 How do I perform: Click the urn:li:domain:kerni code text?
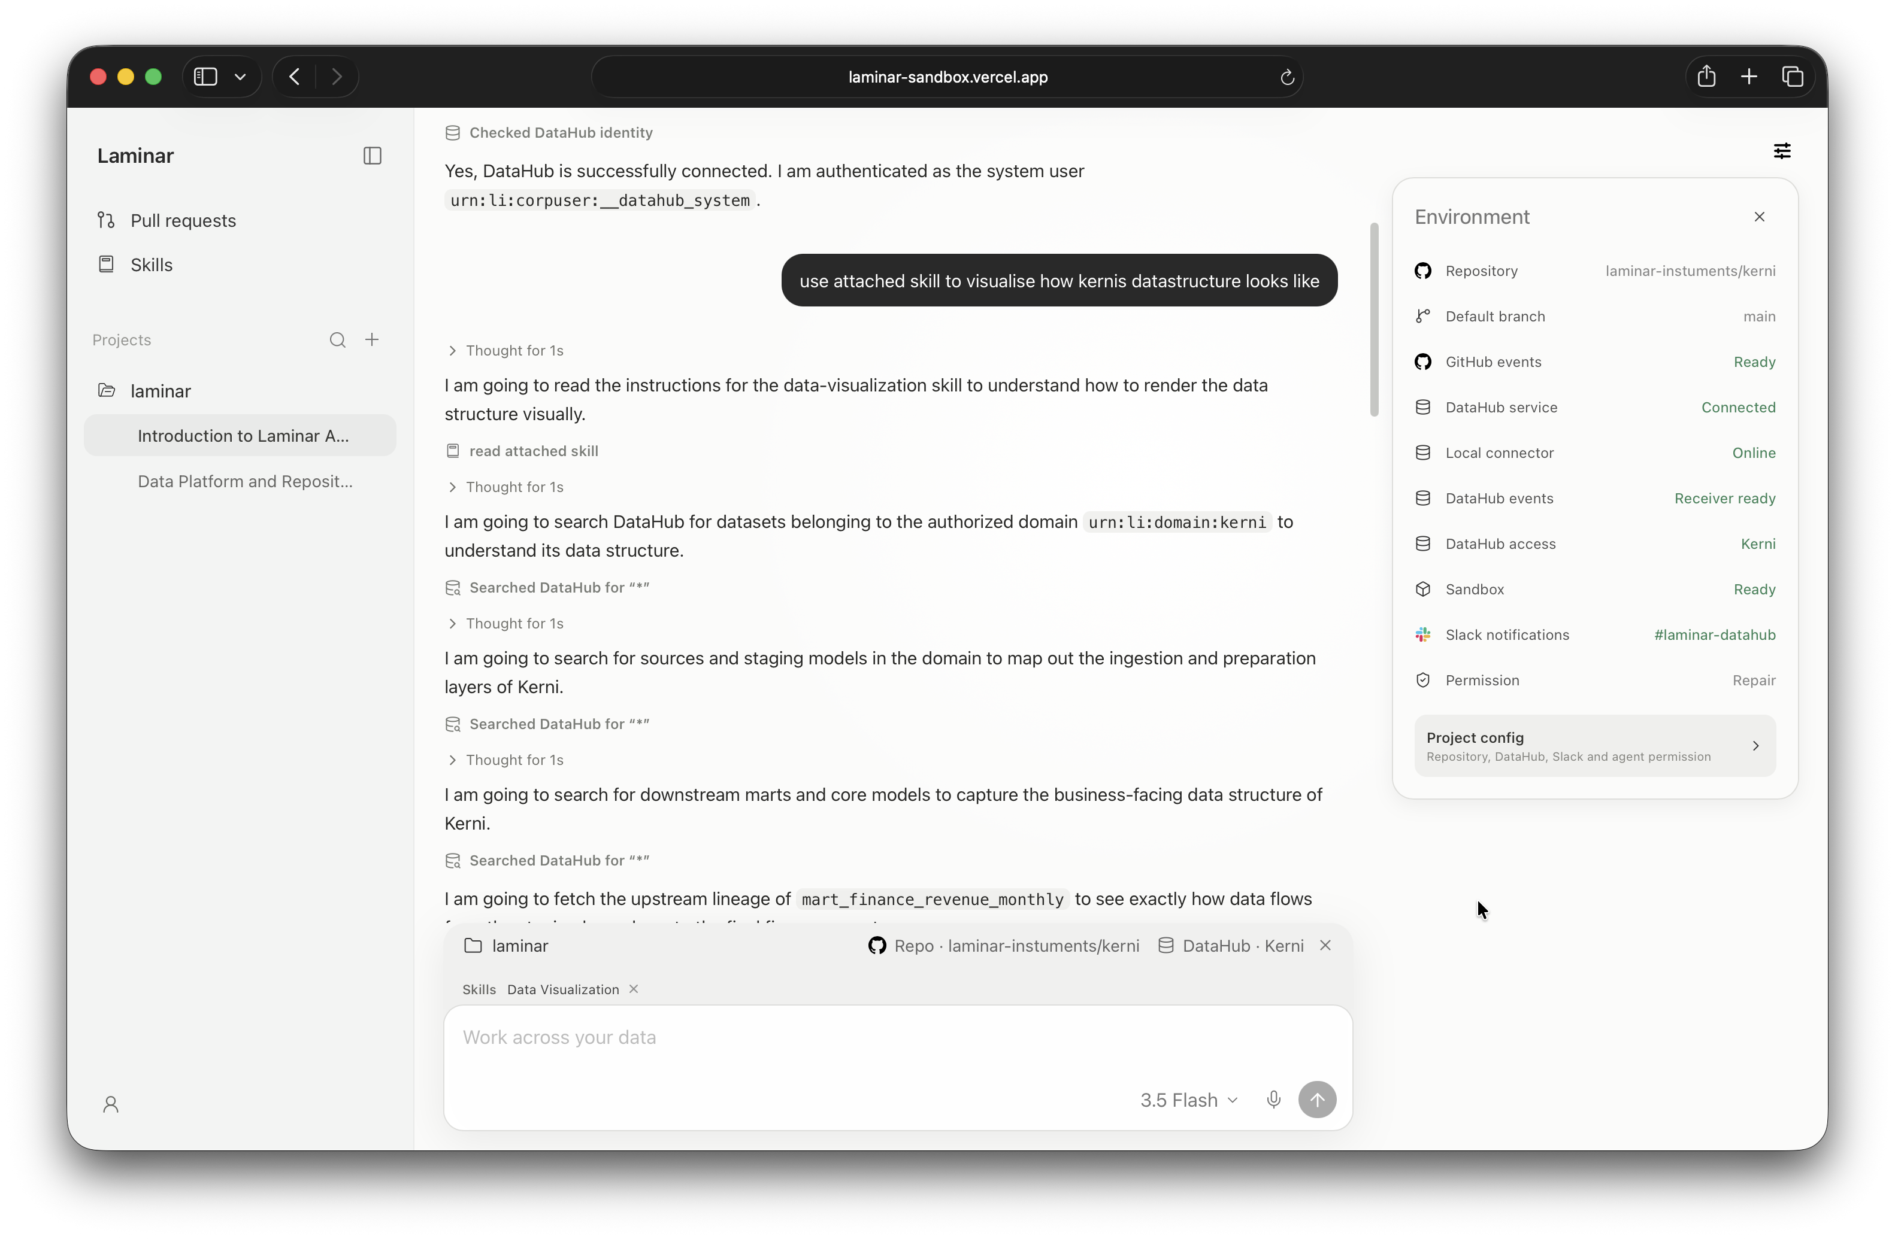[x=1177, y=522]
